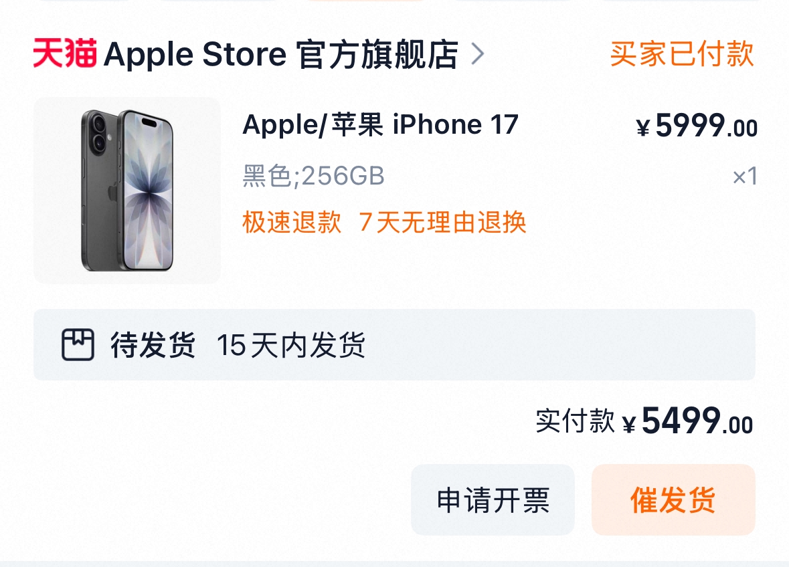Click the package box shipping icon

click(78, 345)
